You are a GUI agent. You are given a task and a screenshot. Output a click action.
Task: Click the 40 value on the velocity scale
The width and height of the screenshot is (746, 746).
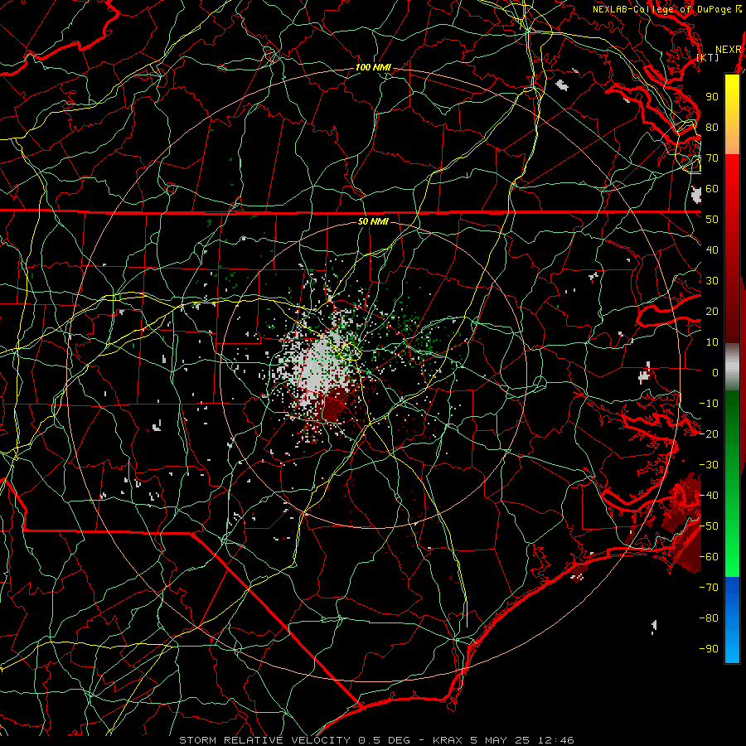712,250
